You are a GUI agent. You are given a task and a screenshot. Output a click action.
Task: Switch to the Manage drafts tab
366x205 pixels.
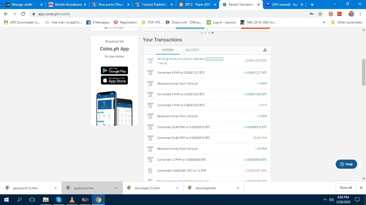pos(22,5)
